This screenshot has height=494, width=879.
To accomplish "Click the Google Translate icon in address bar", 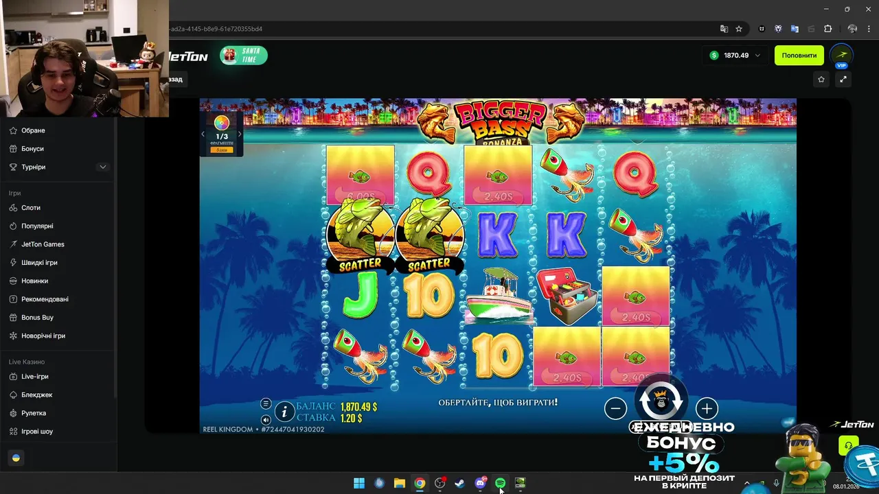I will [724, 29].
